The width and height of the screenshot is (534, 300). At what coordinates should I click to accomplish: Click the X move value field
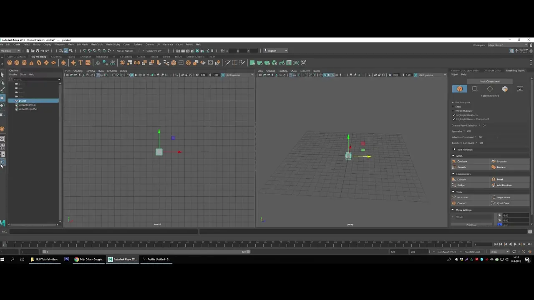tap(516, 215)
